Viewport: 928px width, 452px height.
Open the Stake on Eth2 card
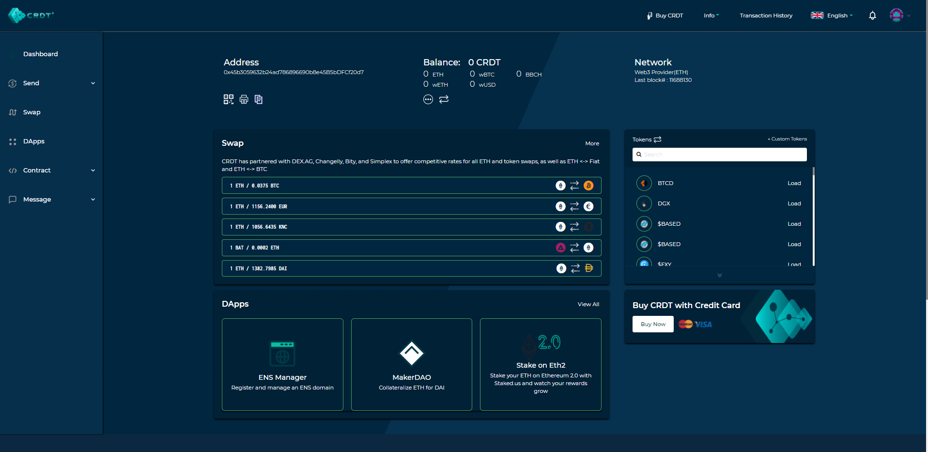(x=541, y=364)
